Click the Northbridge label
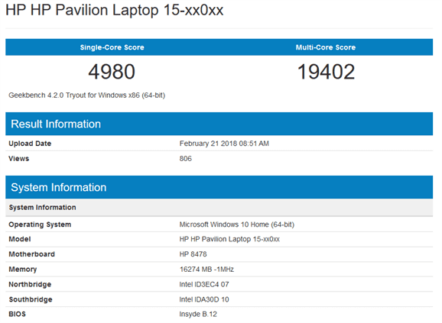Viewport: 442px width, 323px height. coord(30,285)
